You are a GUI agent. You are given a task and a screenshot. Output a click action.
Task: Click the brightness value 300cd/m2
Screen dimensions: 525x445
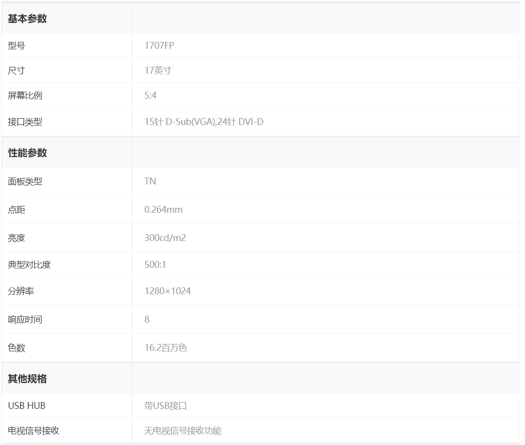pyautogui.click(x=165, y=238)
